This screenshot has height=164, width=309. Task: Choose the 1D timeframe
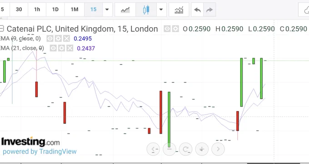55,10
